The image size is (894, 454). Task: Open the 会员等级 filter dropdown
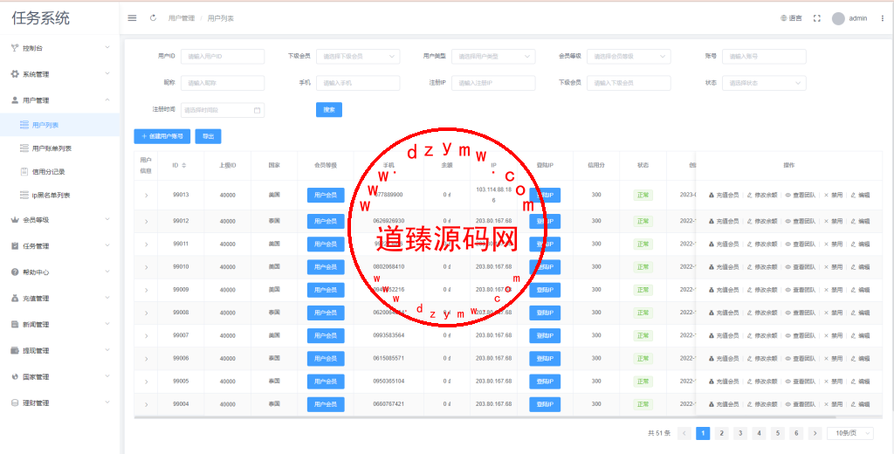pyautogui.click(x=629, y=57)
